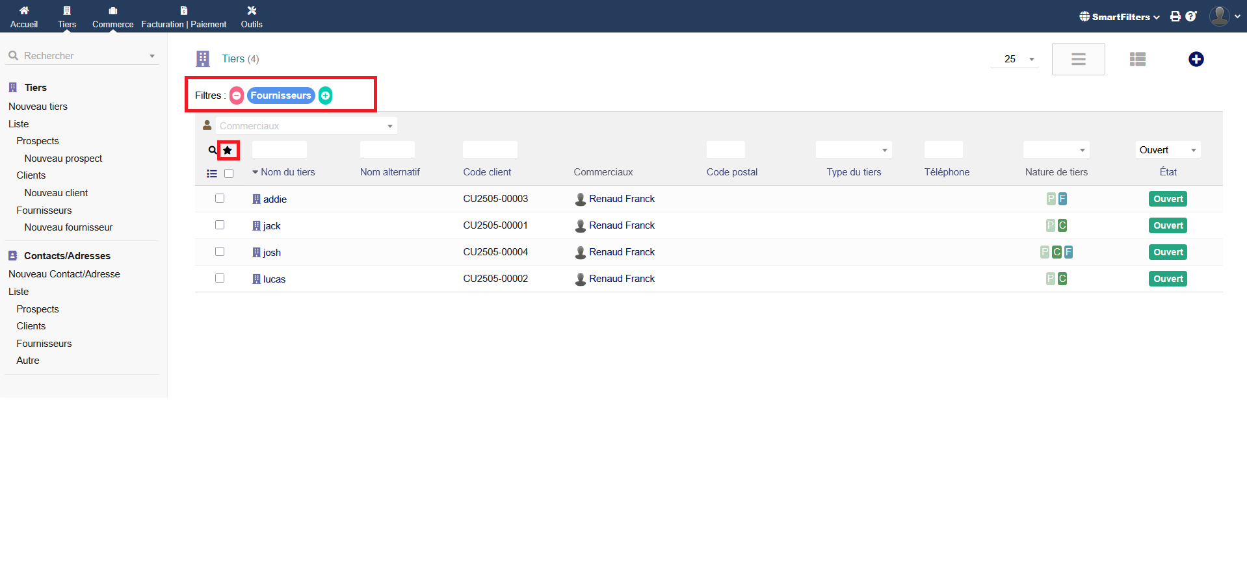Open the Commerciaux dropdown filter

(306, 126)
